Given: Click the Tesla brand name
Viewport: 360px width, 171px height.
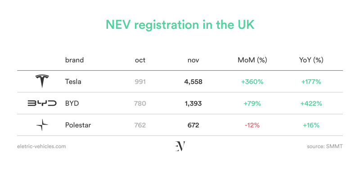Looking at the screenshot, I should tap(73, 81).
